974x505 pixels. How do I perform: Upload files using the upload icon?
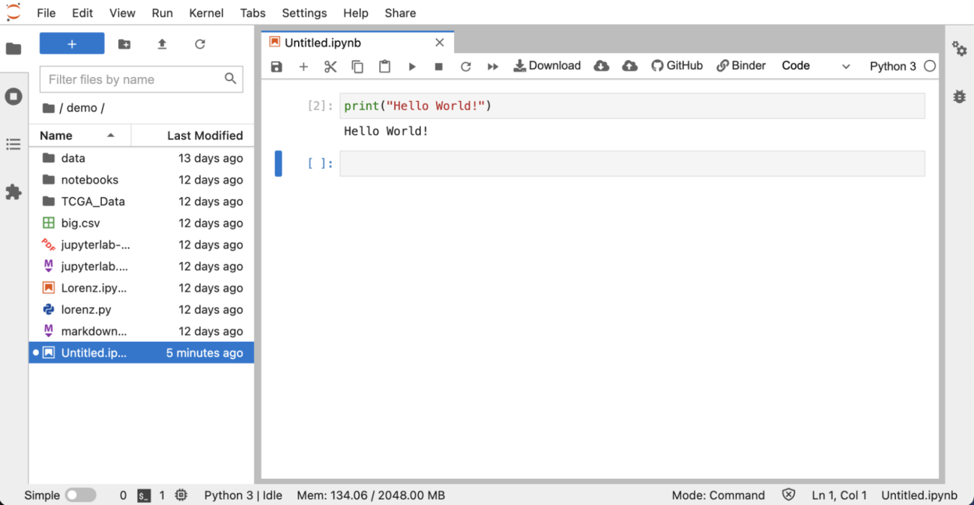pos(162,44)
